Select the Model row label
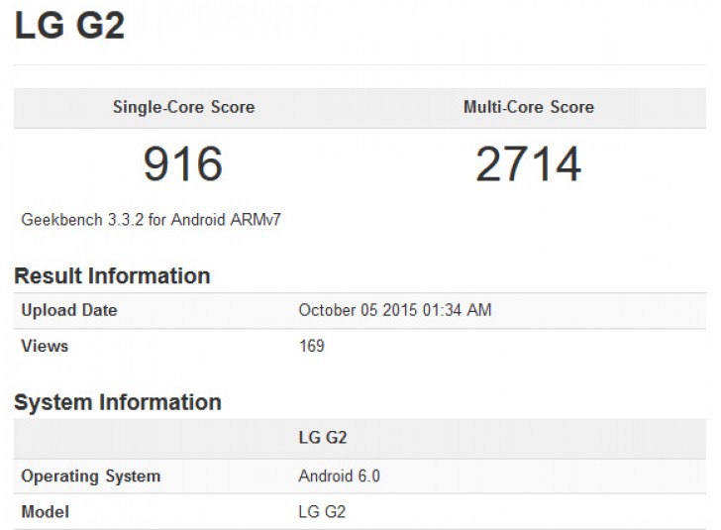 pos(46,512)
